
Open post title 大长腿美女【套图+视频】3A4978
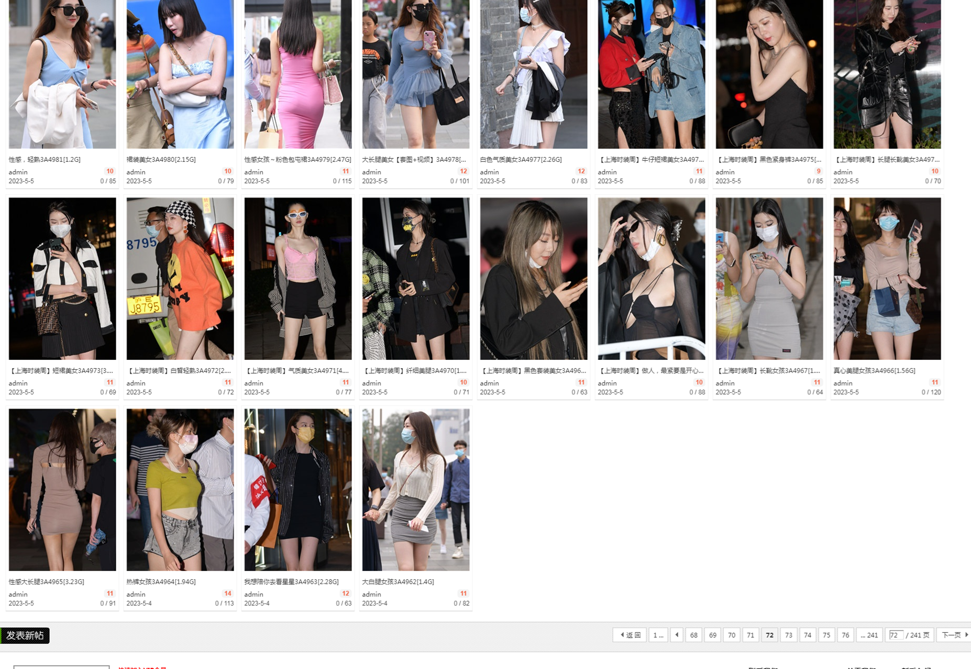(x=414, y=159)
